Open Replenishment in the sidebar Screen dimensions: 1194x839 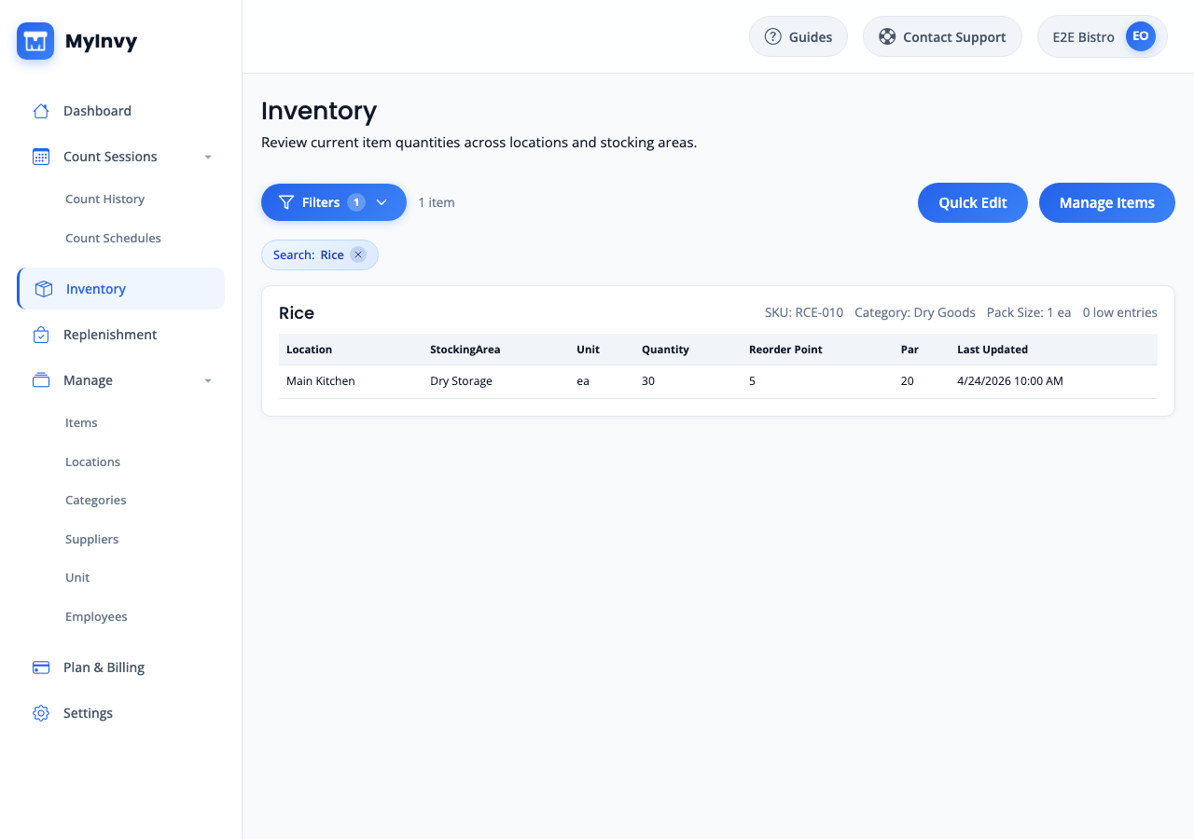point(120,335)
